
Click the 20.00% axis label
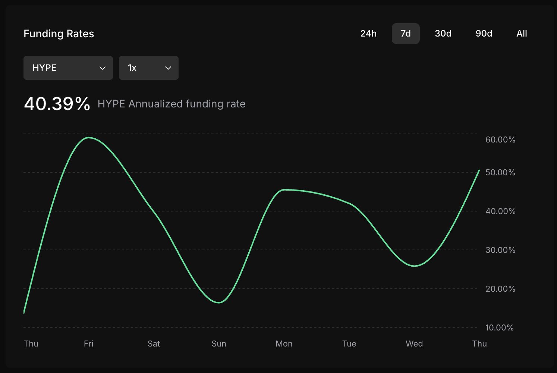tap(500, 289)
